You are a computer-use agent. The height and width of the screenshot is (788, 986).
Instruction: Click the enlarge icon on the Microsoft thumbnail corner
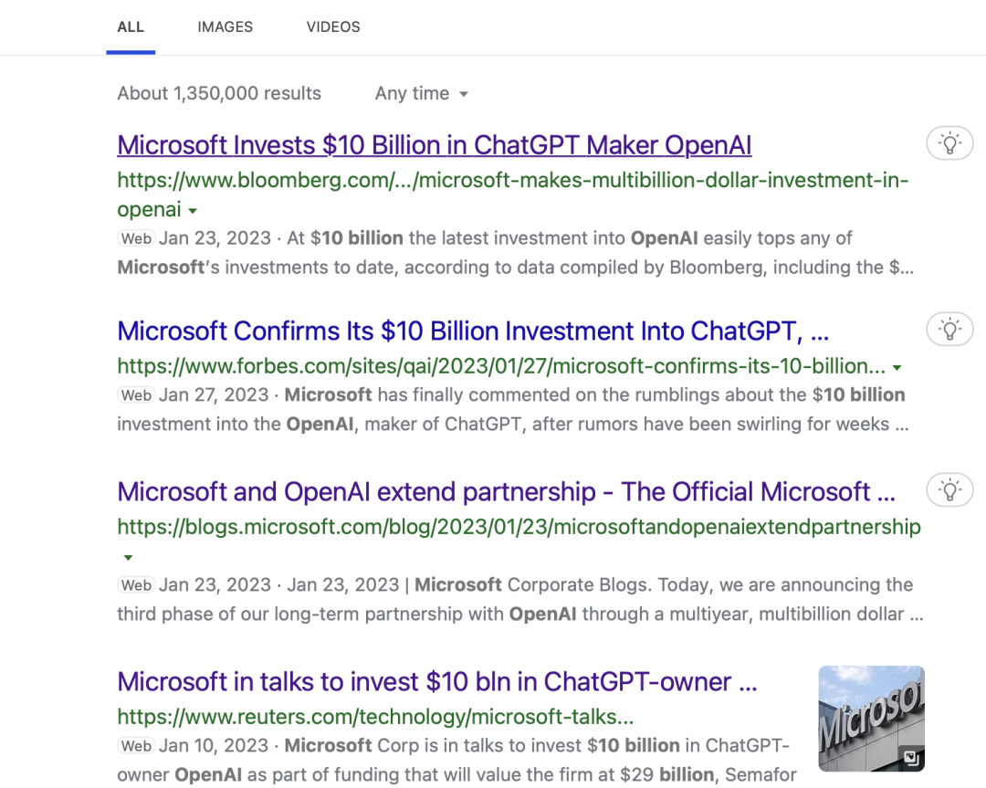[x=910, y=758]
